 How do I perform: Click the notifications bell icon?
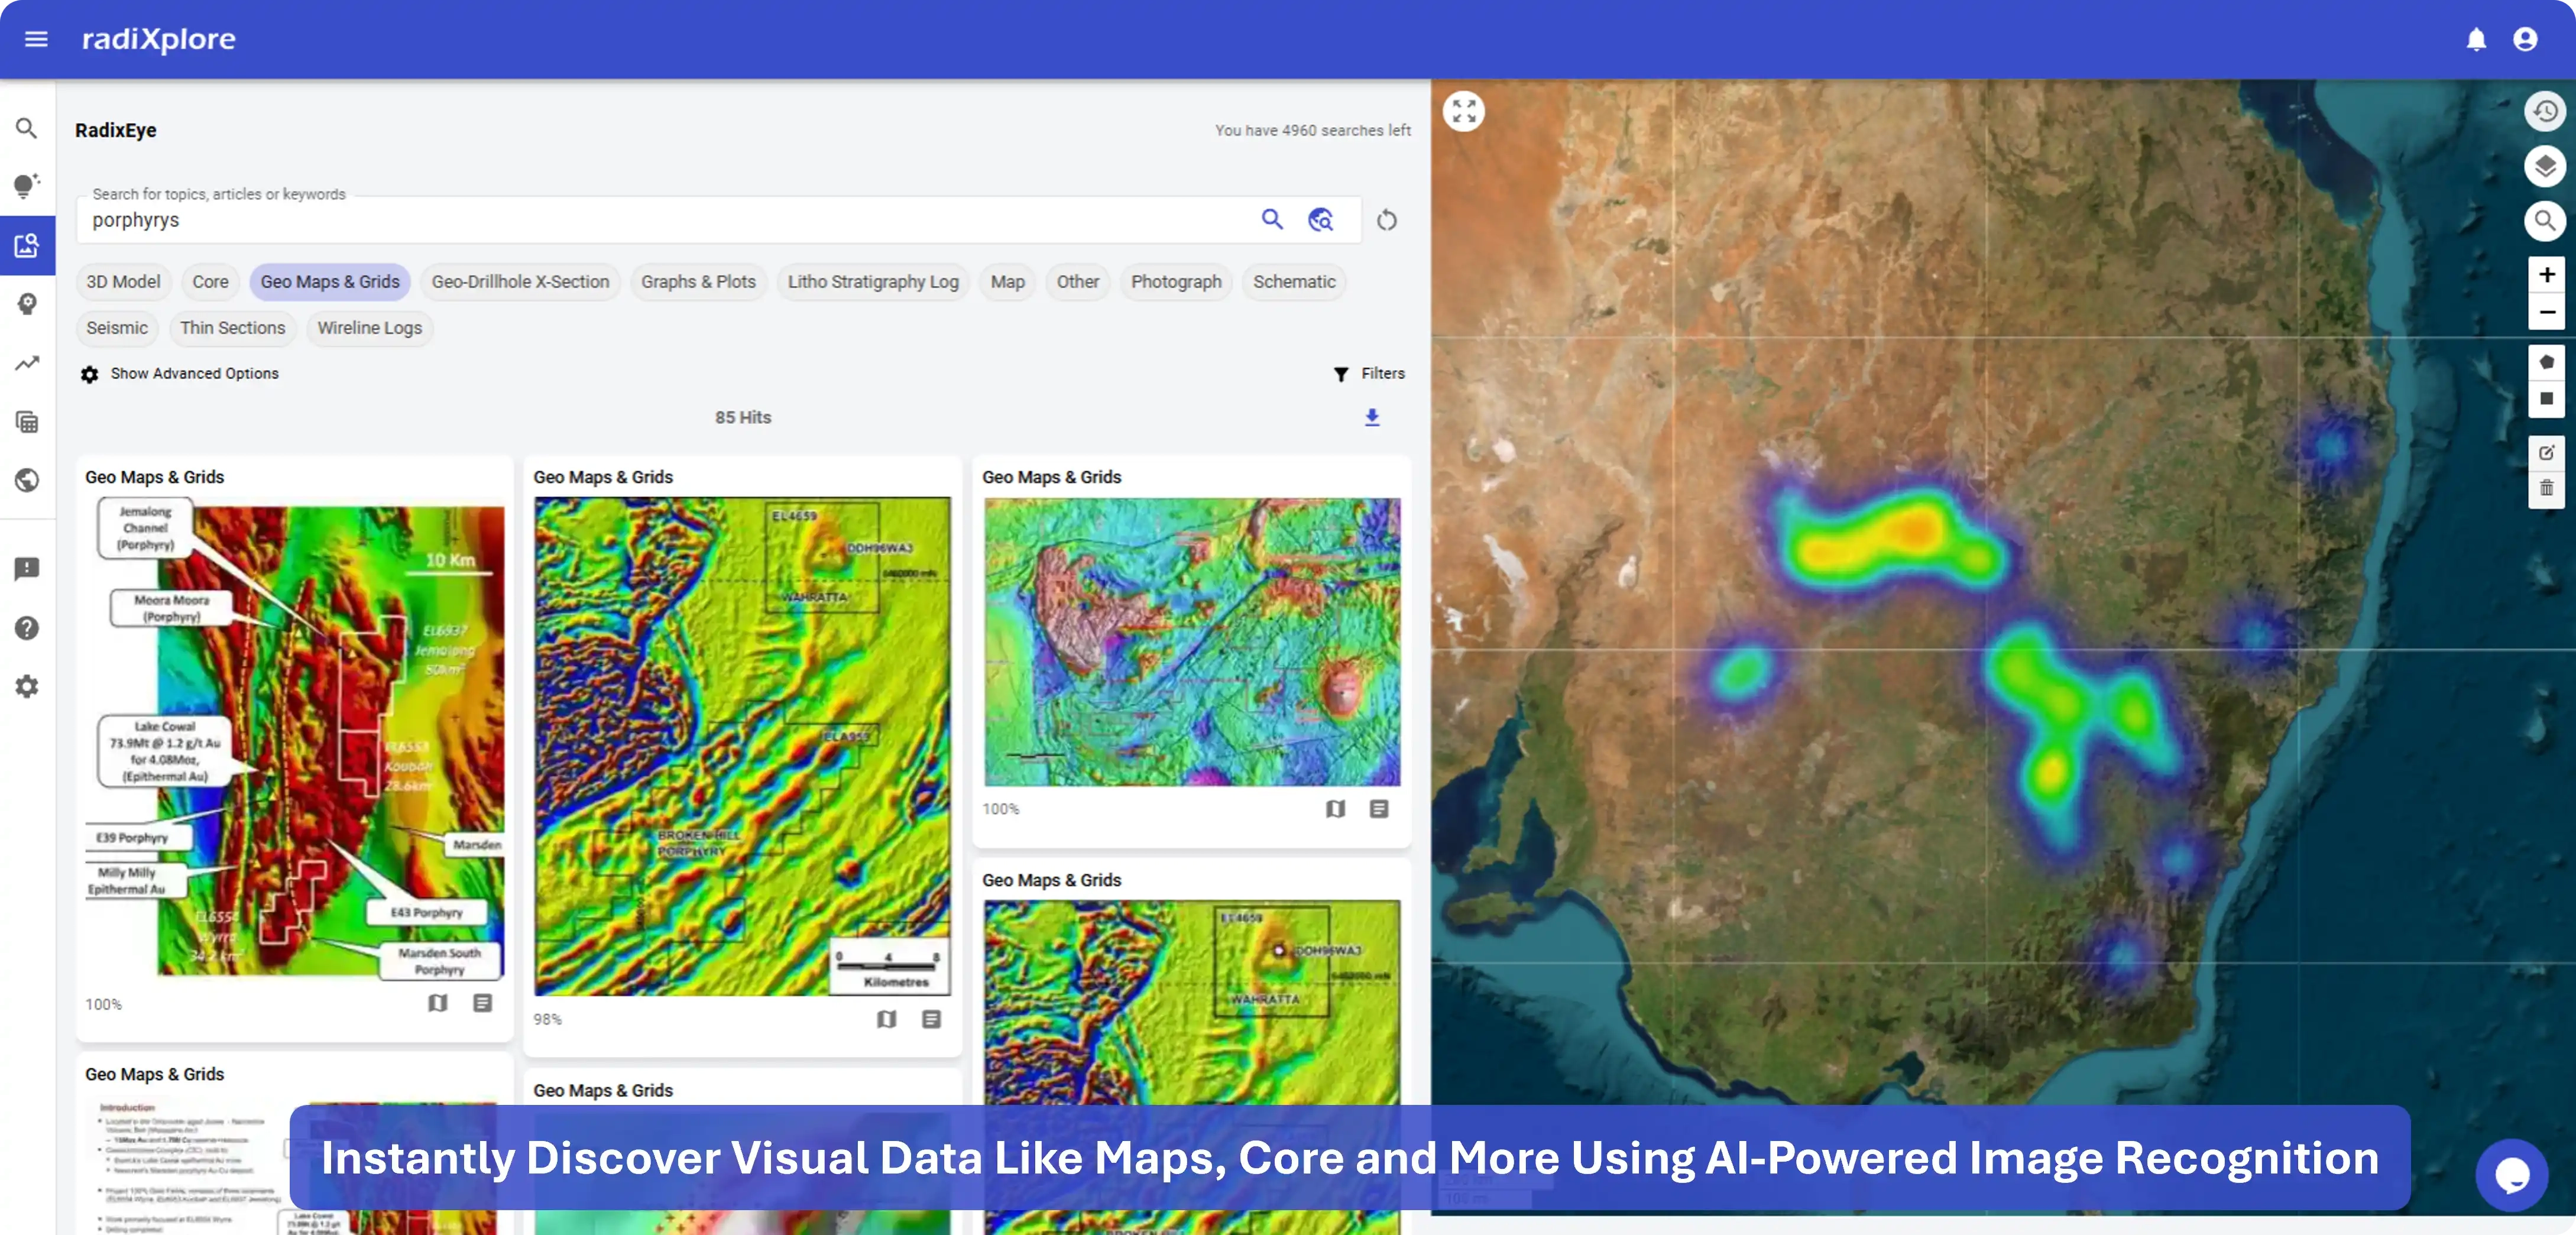point(2476,39)
